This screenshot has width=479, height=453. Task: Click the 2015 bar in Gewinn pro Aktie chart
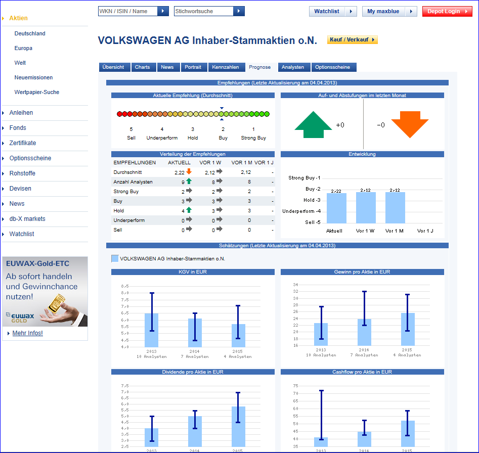tap(408, 329)
